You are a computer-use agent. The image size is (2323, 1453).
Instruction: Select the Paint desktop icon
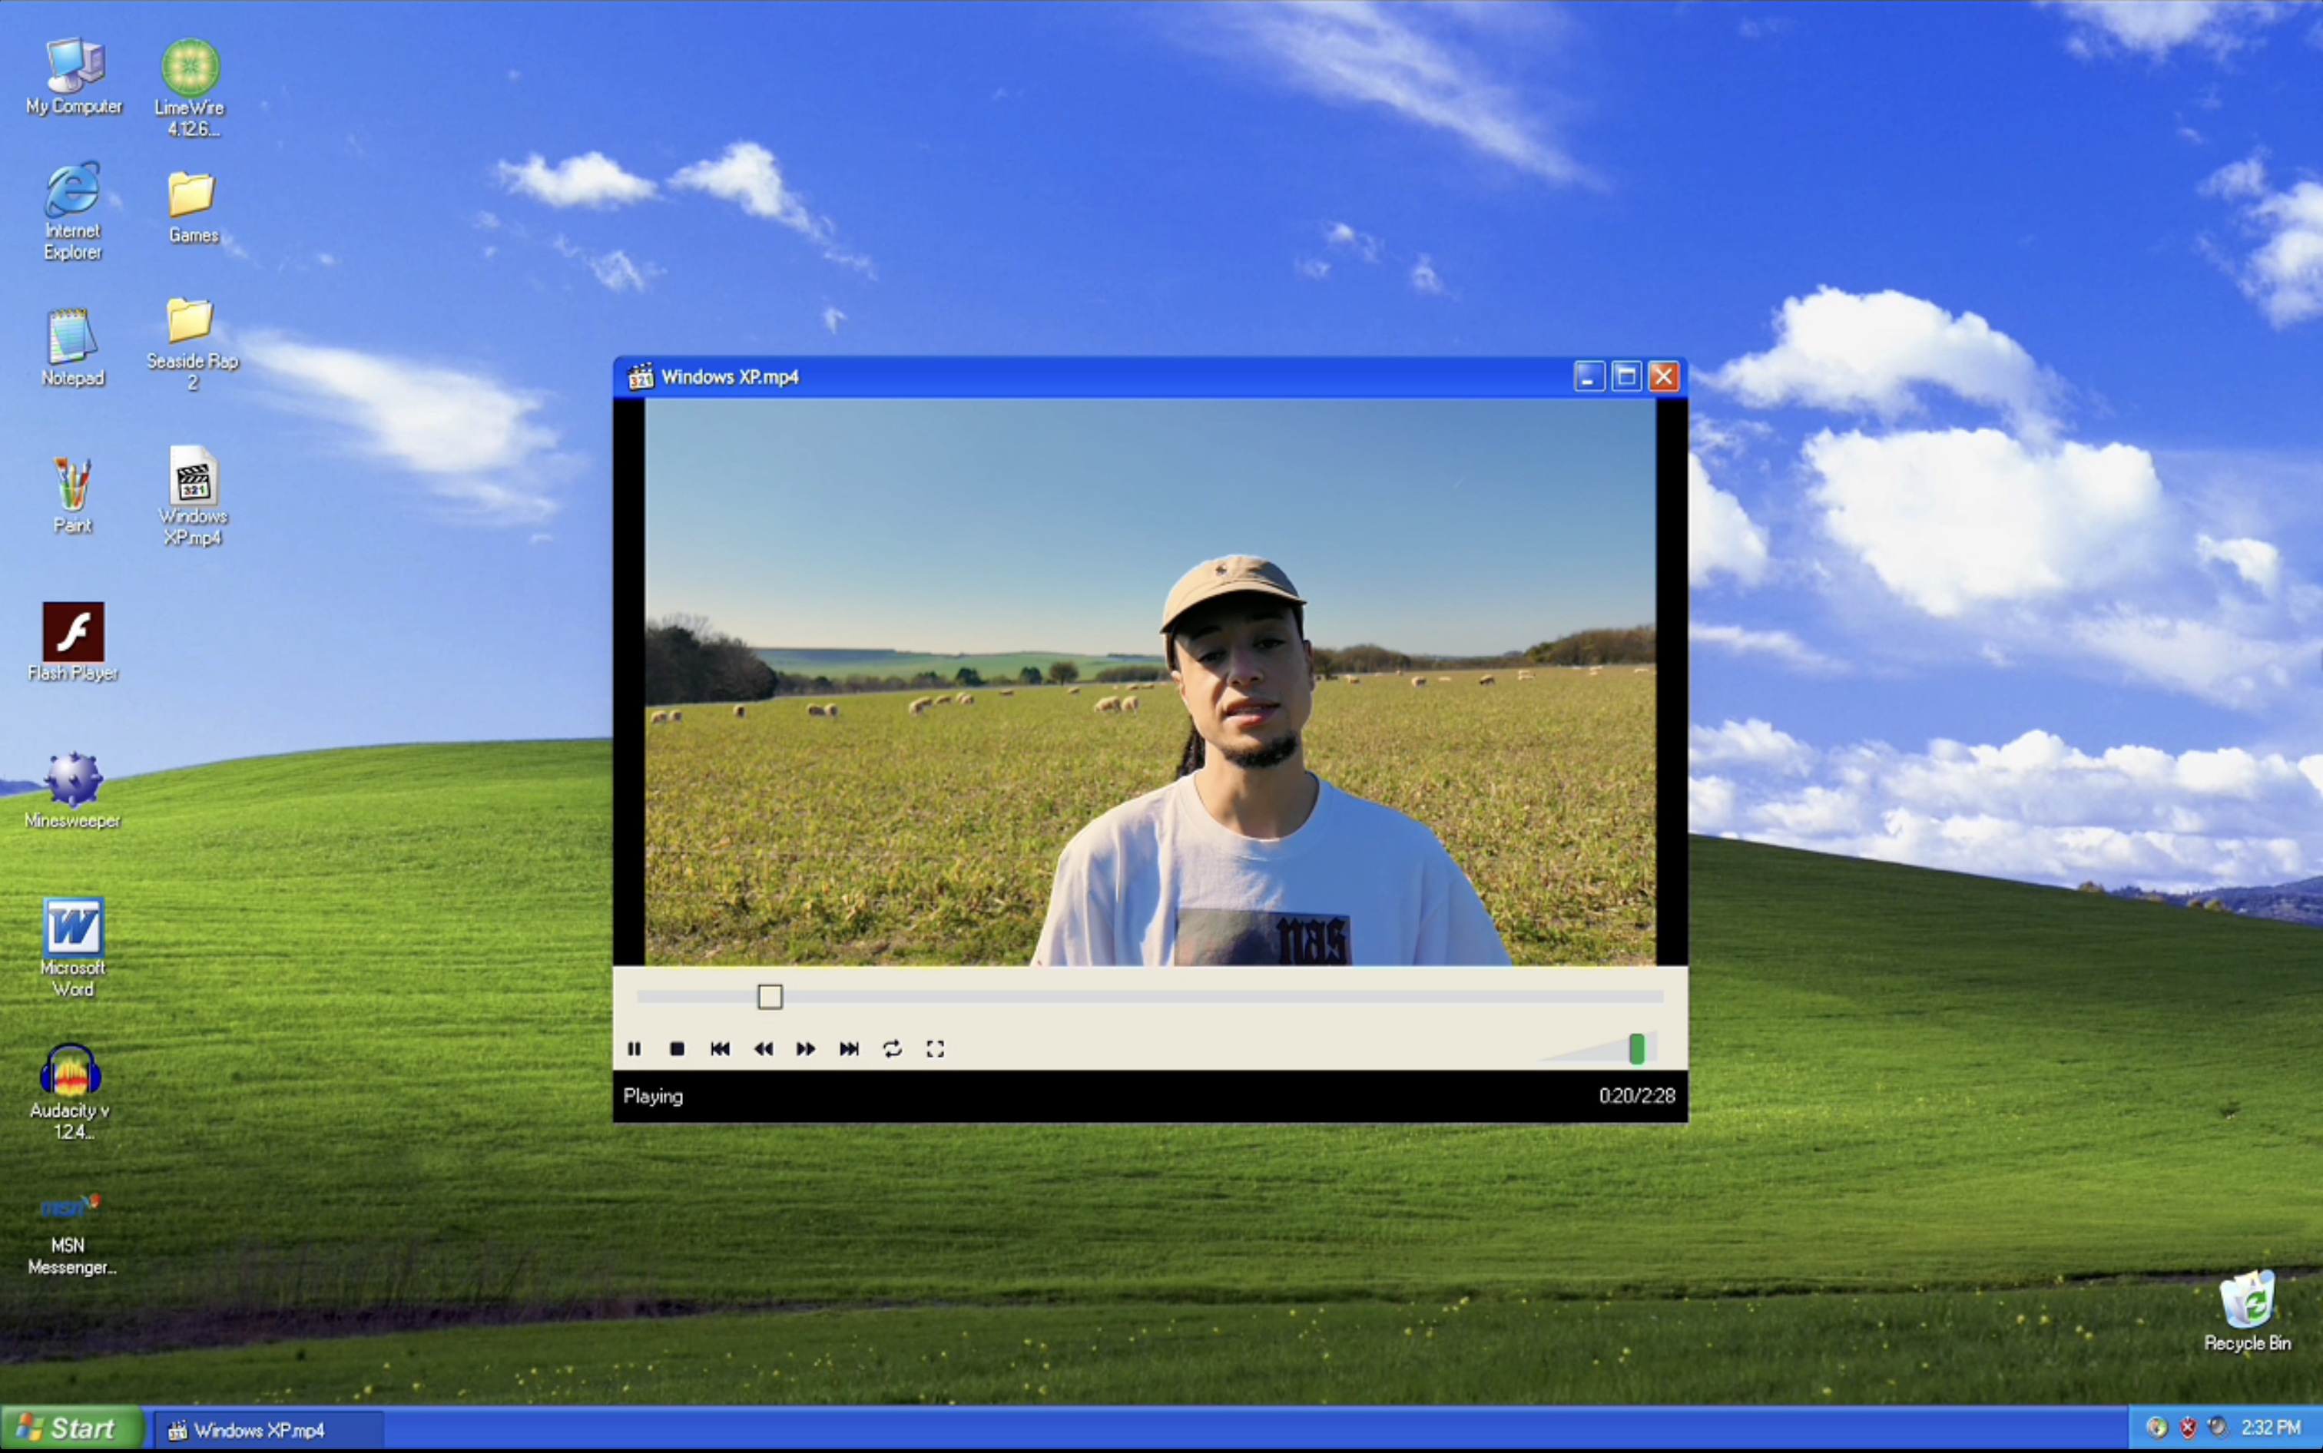click(72, 496)
